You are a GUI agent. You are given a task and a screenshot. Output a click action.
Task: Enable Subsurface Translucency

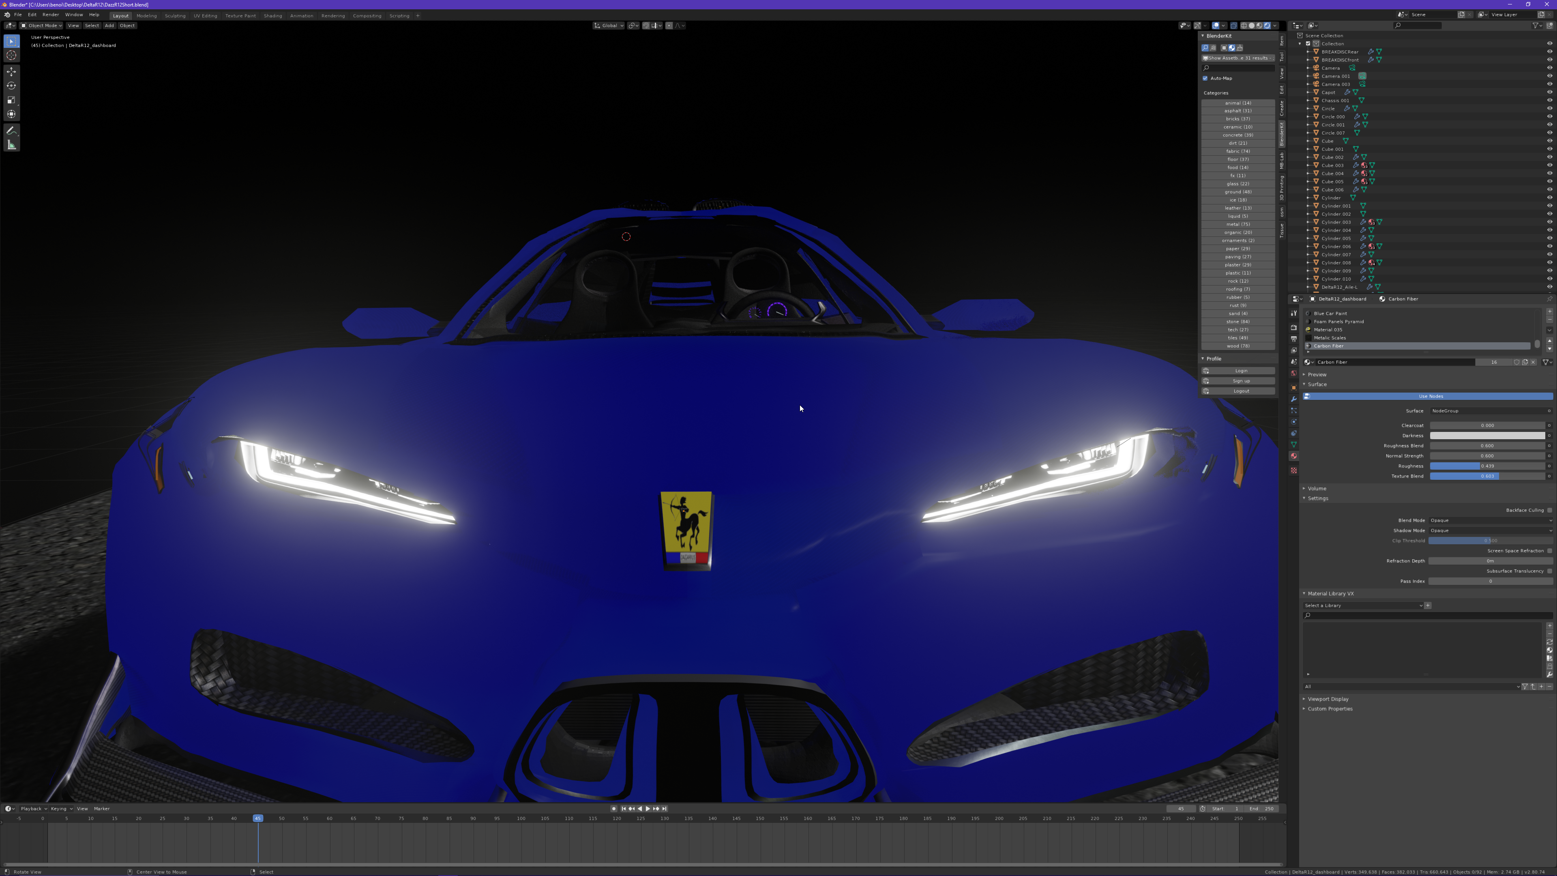tap(1550, 571)
